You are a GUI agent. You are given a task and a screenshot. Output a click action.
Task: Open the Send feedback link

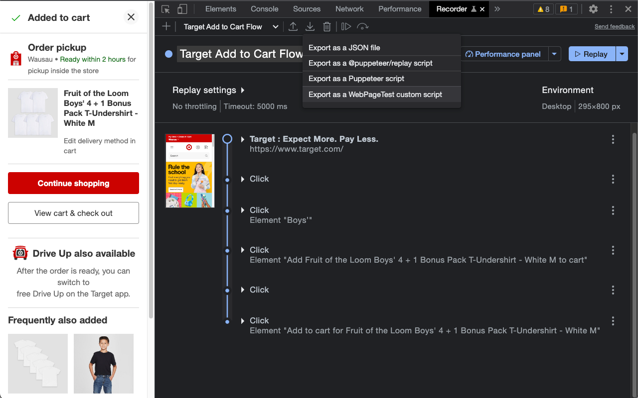(x=614, y=26)
